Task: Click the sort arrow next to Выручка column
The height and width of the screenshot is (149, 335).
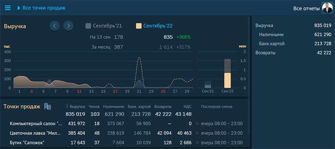Action: coord(67,106)
